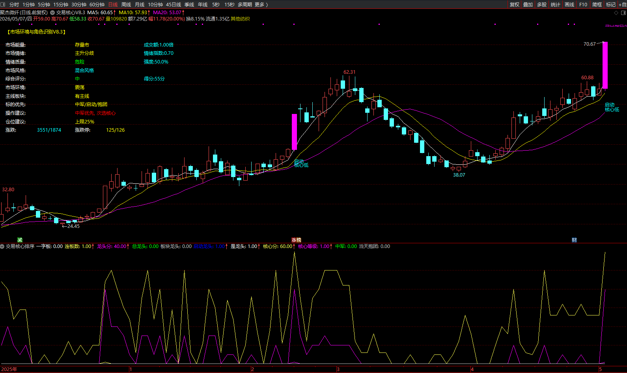This screenshot has width=627, height=373.
Task: Switch to 周线 weekly chart
Action: [126, 4]
